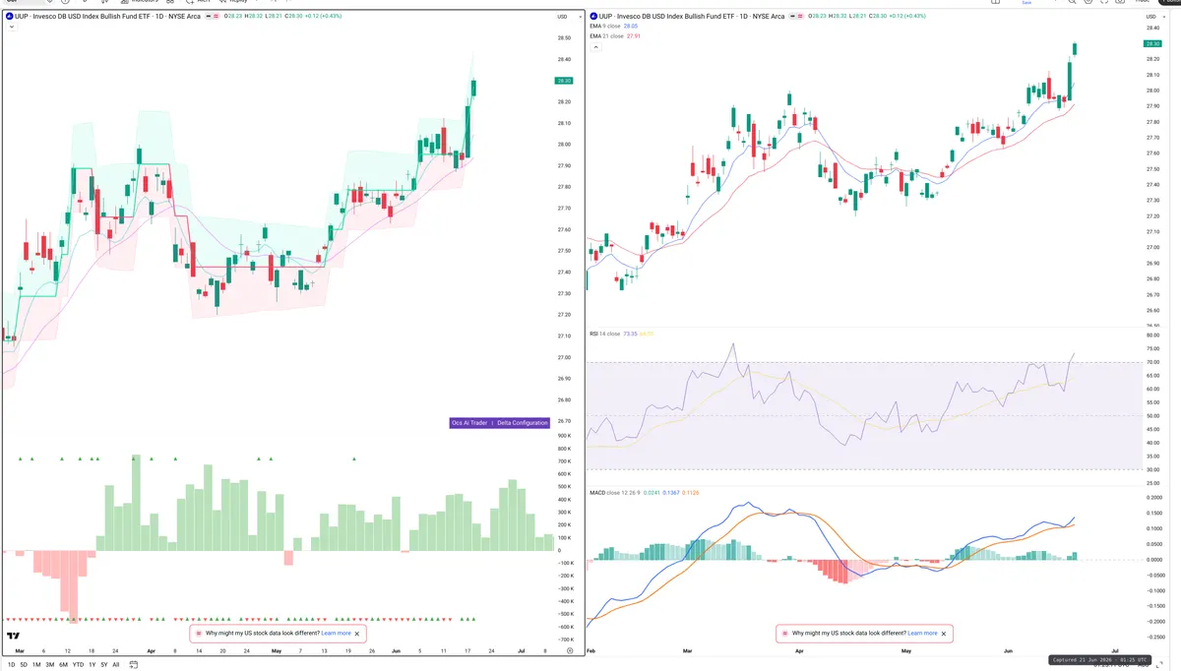1181x671 pixels.
Task: Select the 1M time range
Action: 36,665
